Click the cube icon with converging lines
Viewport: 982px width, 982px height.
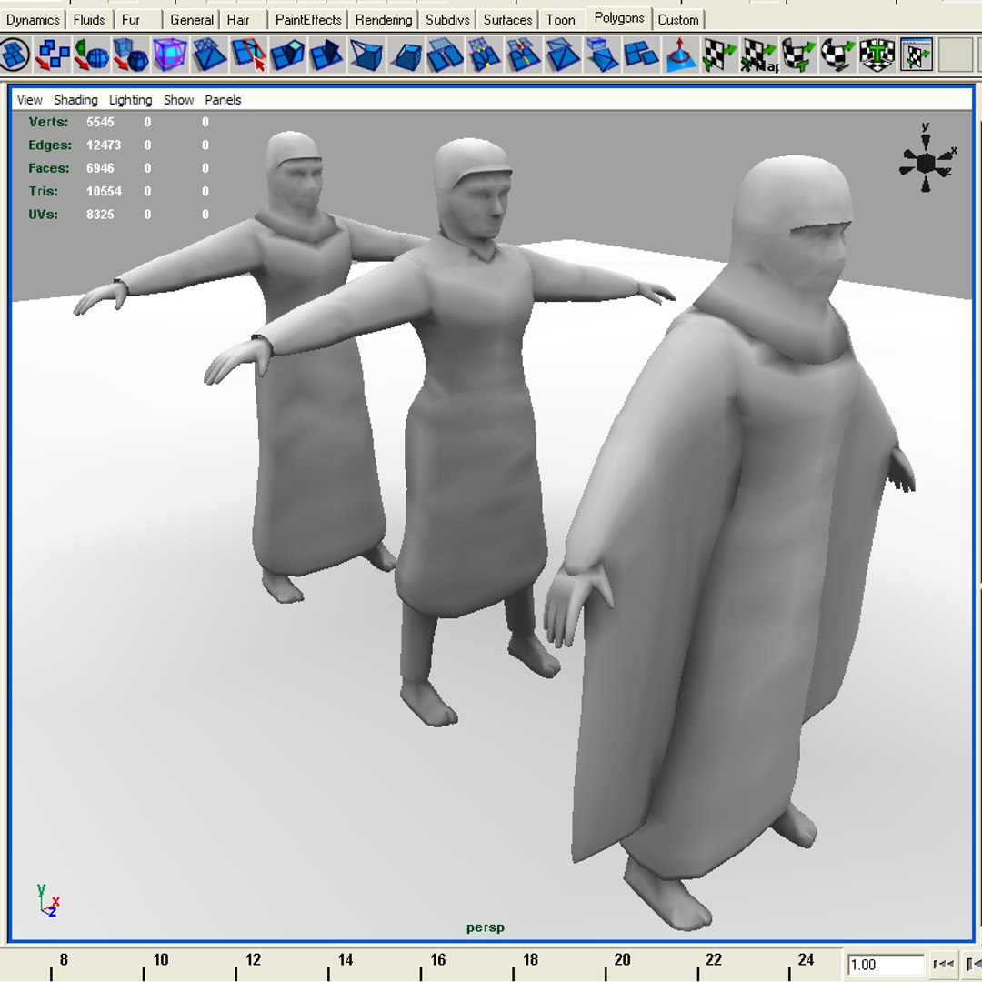tap(366, 55)
